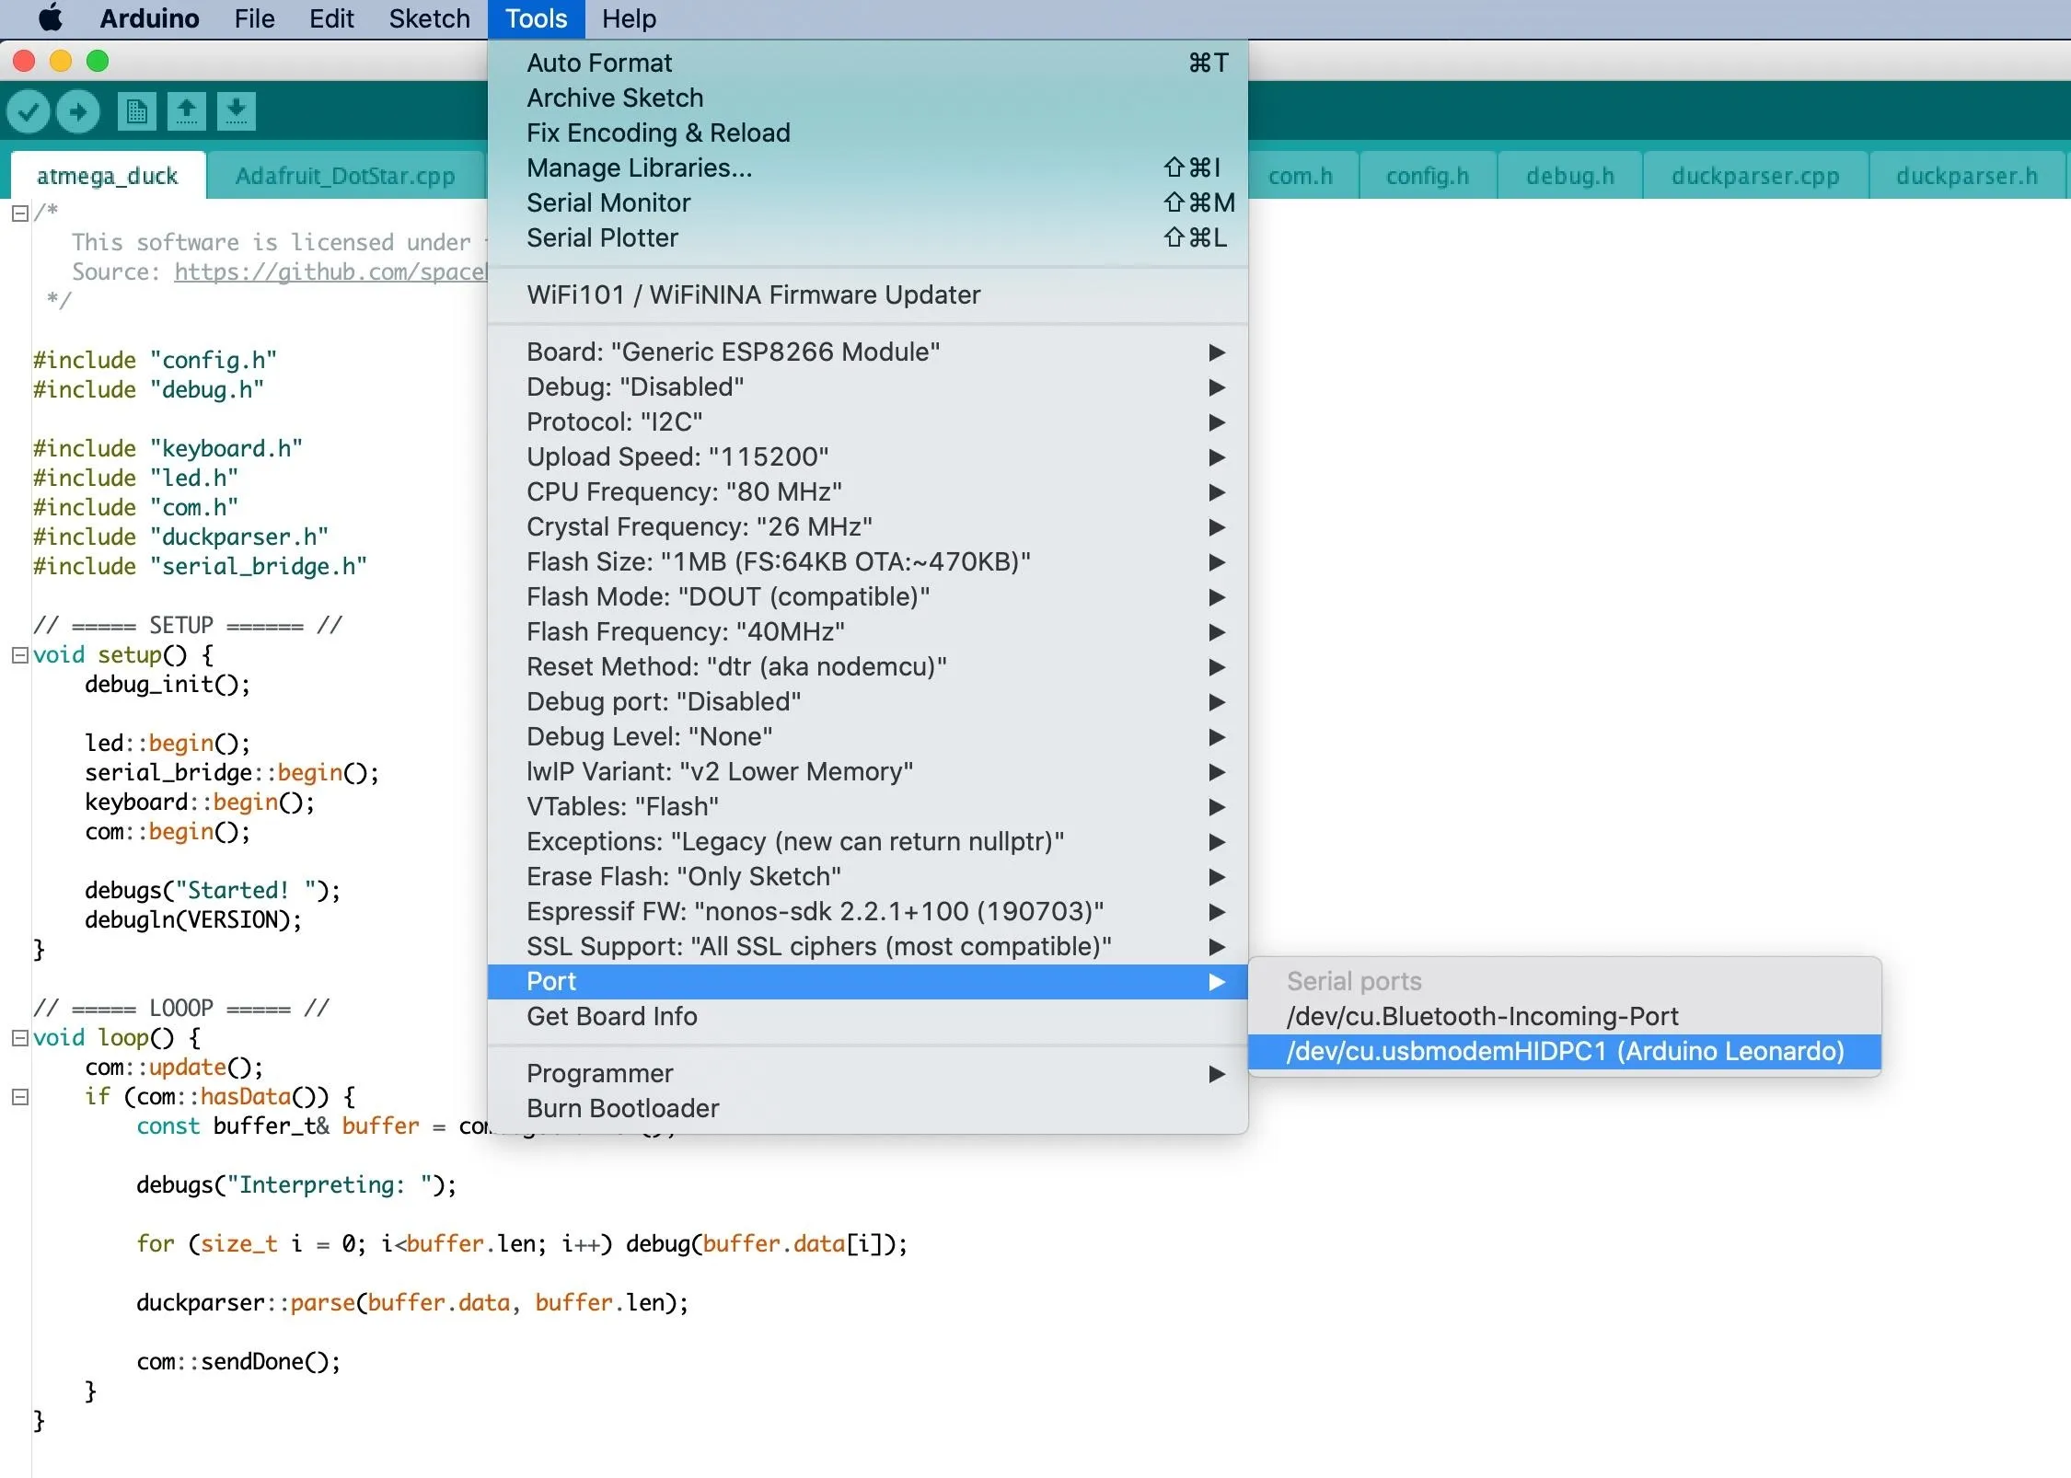Open the Serial Monitor
This screenshot has width=2071, height=1478.
point(868,203)
